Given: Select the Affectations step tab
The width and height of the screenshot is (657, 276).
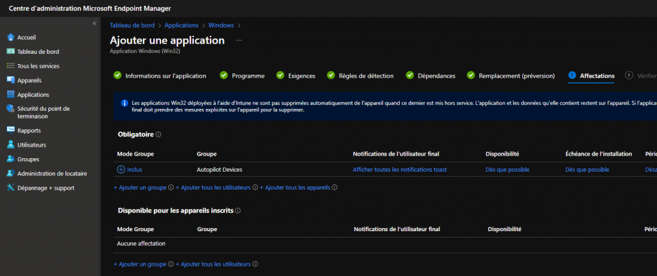Looking at the screenshot, I should 597,76.
